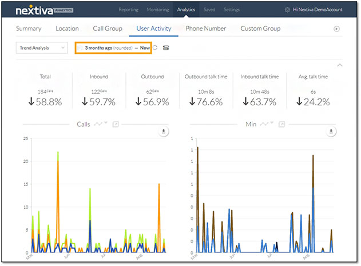Screen dimensions: 361x266
Task: Select the User Activity tab
Action: coord(154,29)
